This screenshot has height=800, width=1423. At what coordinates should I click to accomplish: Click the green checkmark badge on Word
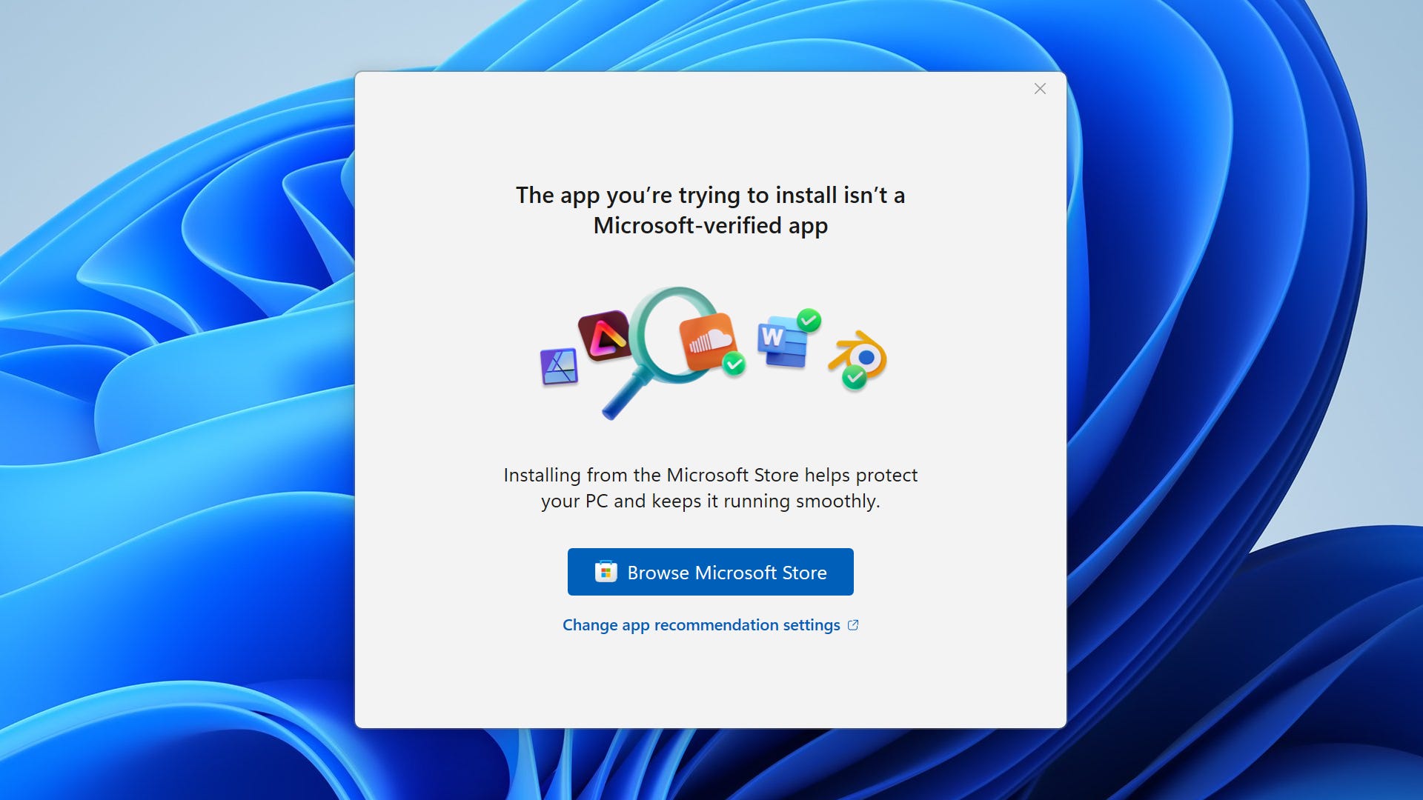809,320
